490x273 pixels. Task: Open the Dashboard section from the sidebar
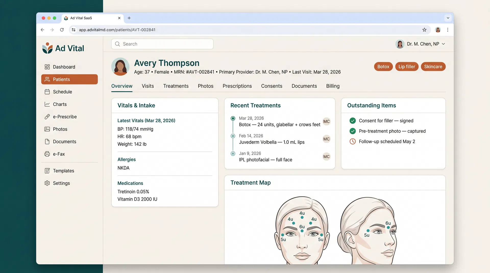pyautogui.click(x=47, y=67)
